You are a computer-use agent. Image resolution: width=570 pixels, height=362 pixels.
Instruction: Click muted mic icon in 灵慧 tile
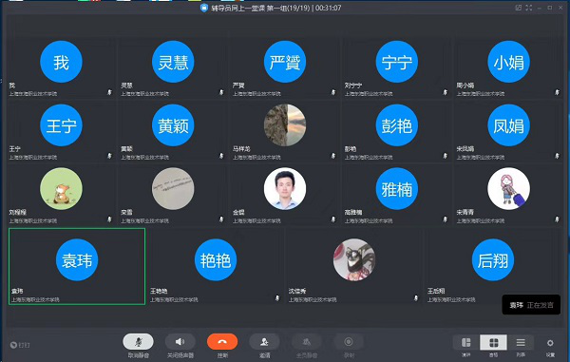(221, 92)
